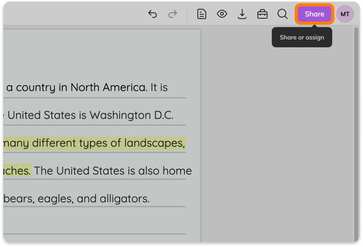
Task: Click the line 'United States is Washington D.C.'
Action: (90, 115)
